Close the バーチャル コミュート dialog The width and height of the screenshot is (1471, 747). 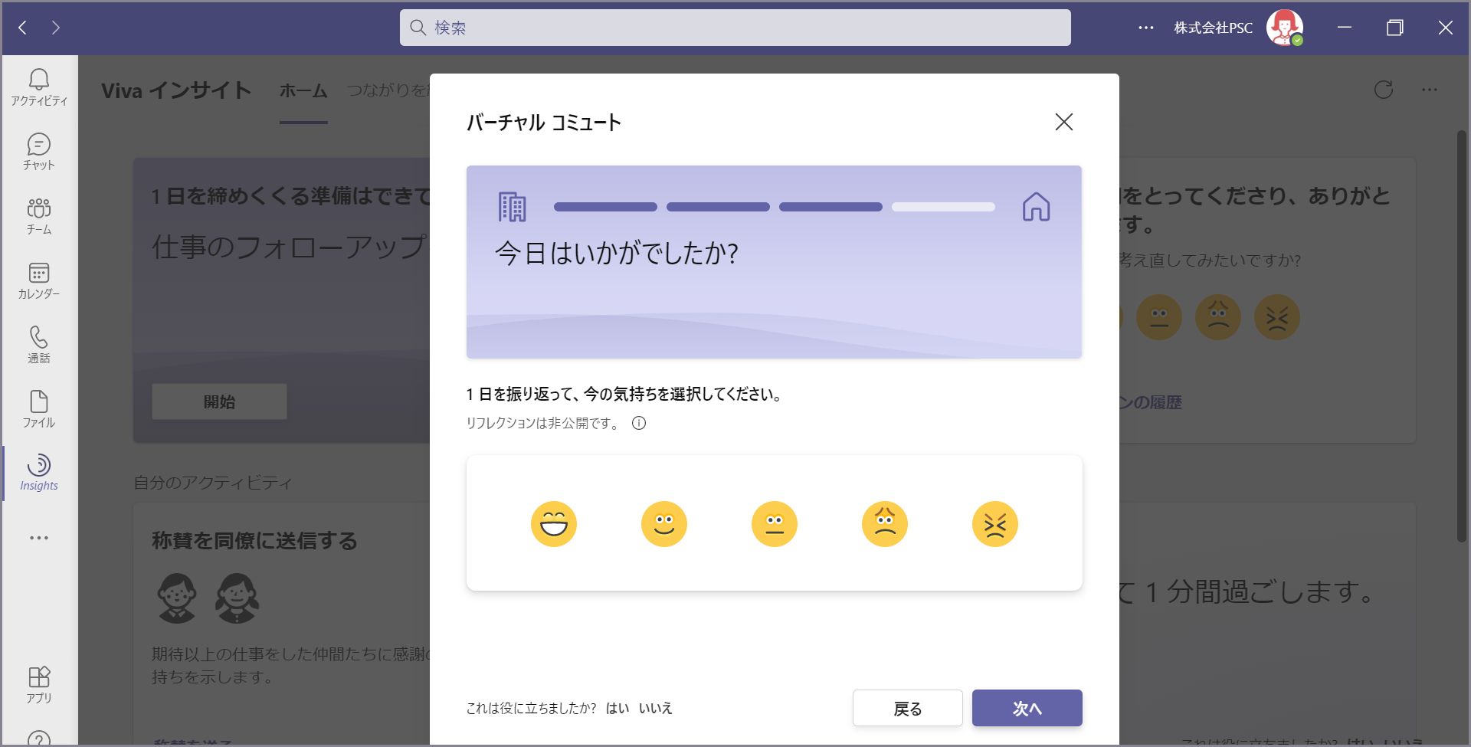pos(1063,122)
